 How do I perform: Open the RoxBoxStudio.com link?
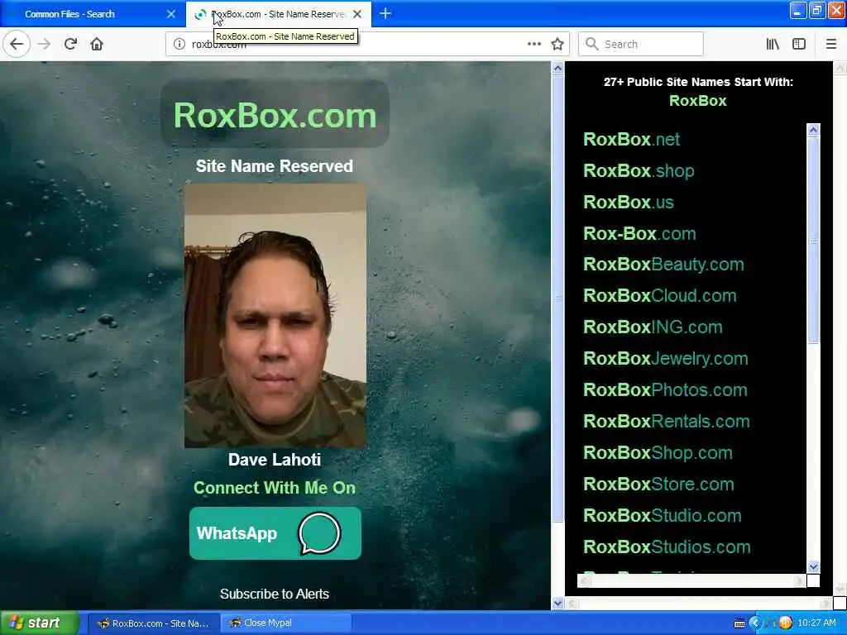663,515
